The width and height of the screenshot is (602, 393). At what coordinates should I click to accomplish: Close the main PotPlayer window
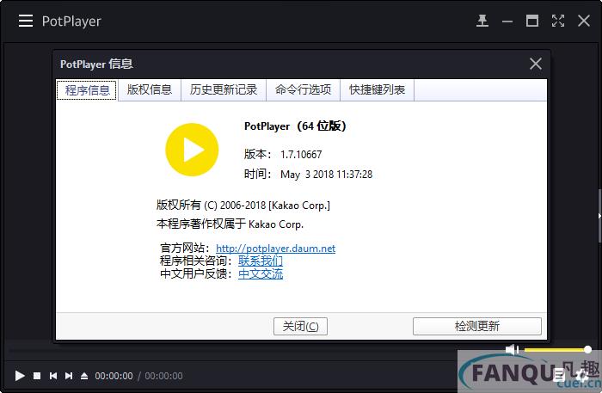(x=584, y=21)
